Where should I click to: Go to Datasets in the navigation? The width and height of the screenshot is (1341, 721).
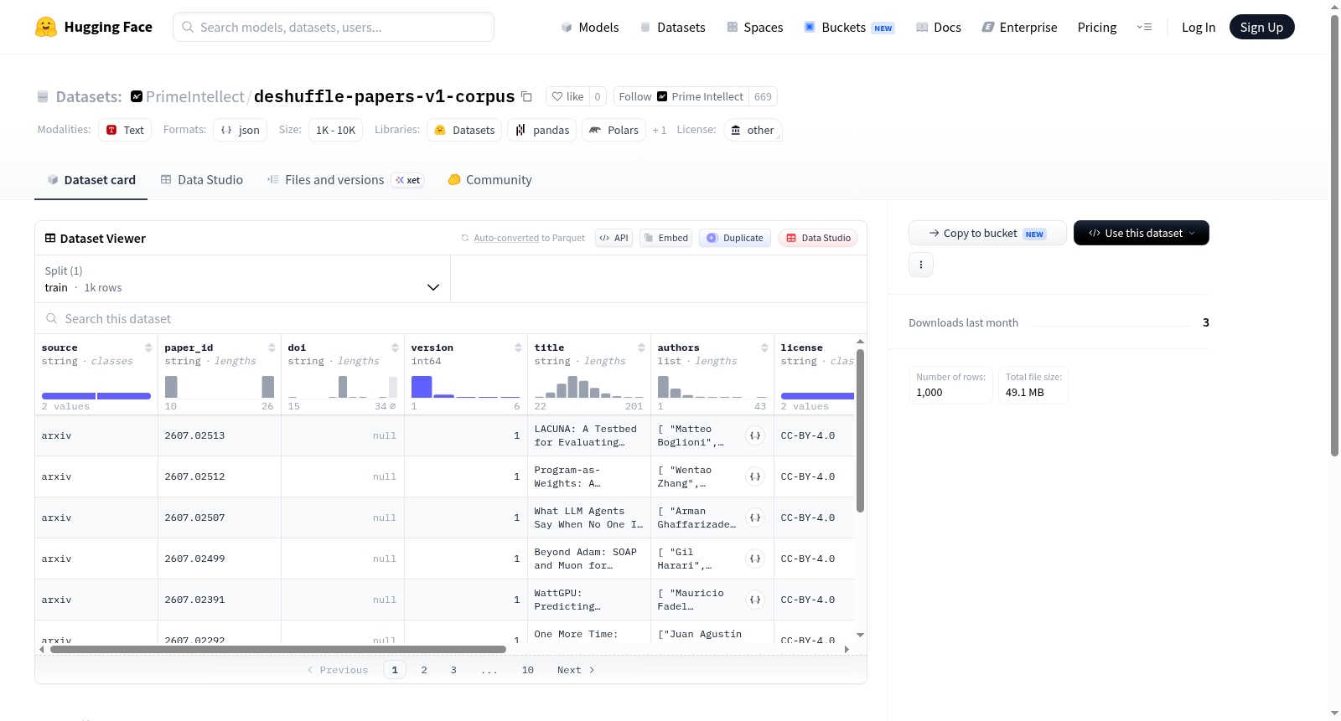673,27
